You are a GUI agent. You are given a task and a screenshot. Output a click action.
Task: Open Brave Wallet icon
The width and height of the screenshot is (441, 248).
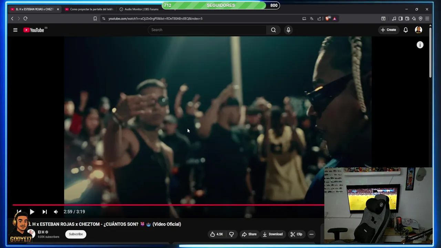[407, 19]
